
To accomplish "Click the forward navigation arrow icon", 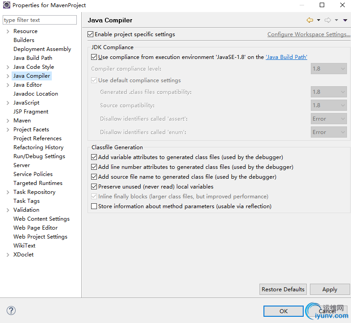I will (x=328, y=20).
